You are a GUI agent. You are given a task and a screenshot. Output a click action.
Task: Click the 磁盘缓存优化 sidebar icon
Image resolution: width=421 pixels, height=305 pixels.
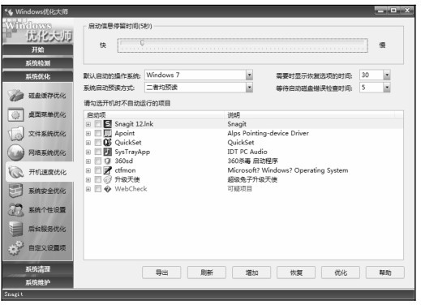click(x=15, y=96)
